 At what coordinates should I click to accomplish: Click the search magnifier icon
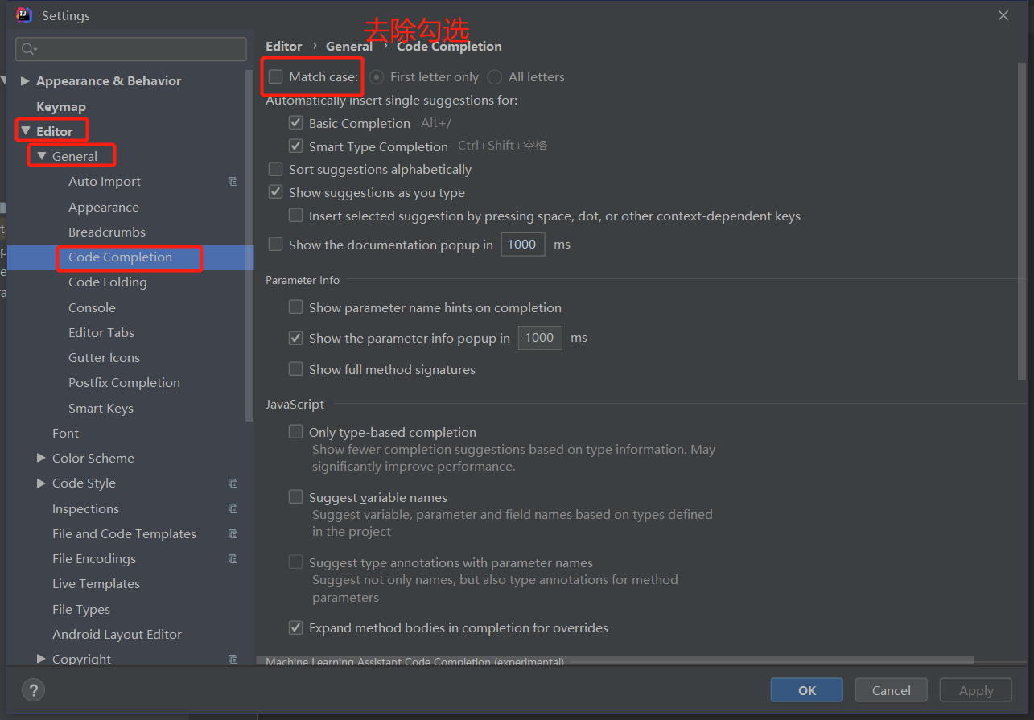coord(28,49)
